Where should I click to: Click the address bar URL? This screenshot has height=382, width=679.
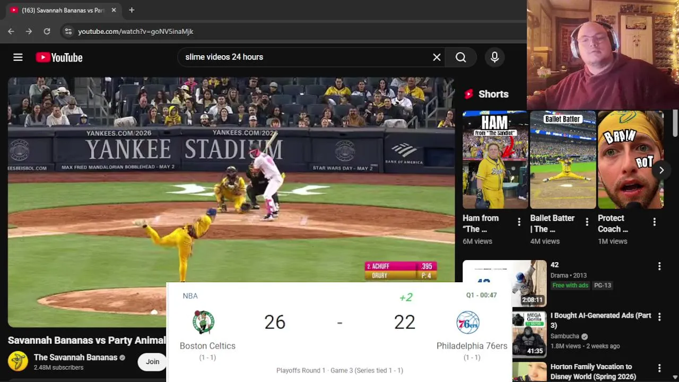(x=135, y=31)
